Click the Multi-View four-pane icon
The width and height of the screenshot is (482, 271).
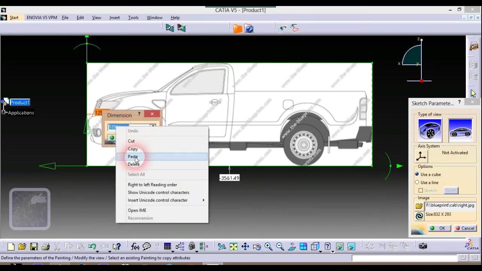tap(303, 247)
